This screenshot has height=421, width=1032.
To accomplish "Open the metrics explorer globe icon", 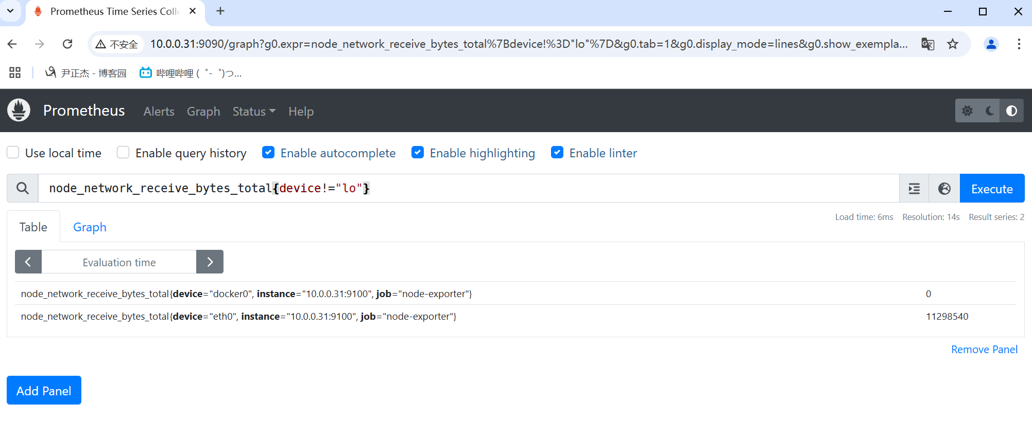I will click(944, 189).
